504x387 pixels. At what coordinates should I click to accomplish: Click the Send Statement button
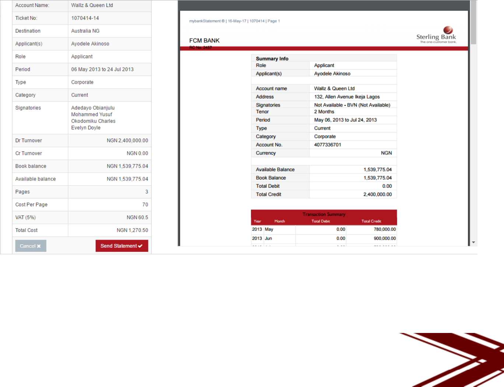pos(122,246)
